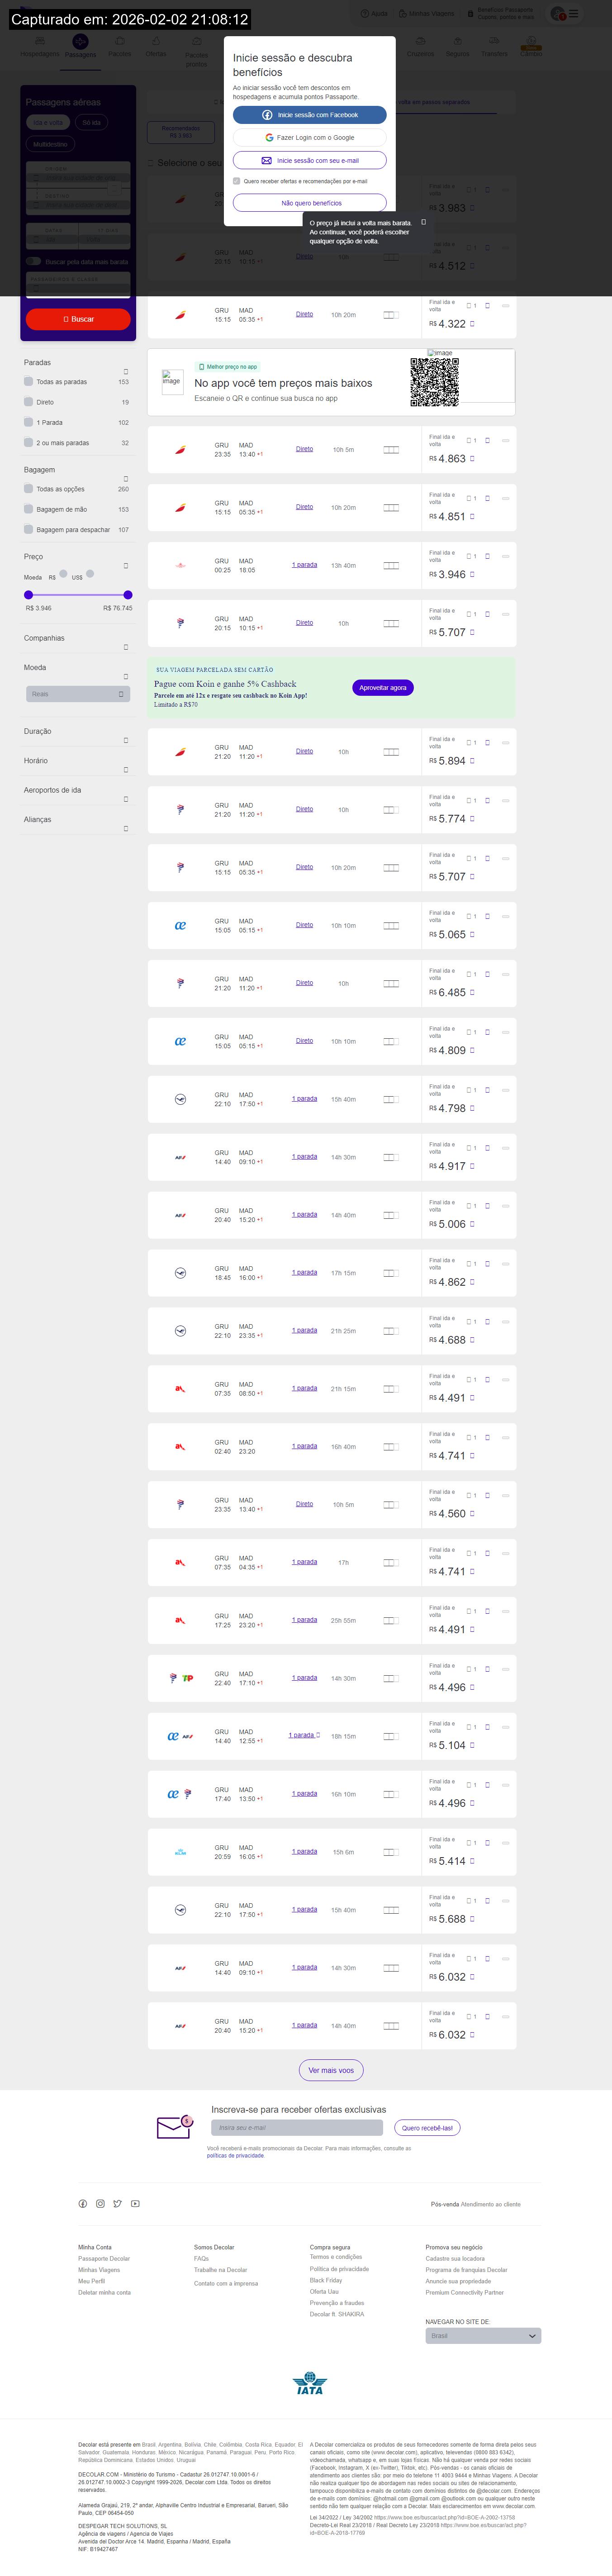This screenshot has height=2576, width=612.
Task: Open the YouTube icon in footer
Action: tap(135, 2204)
